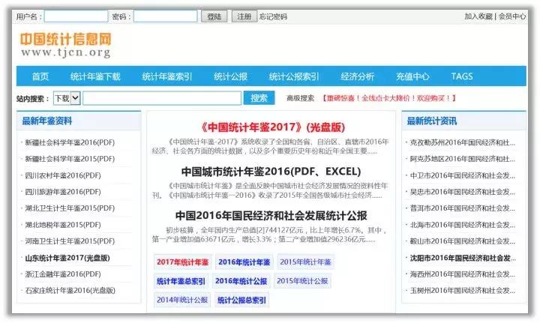Image resolution: width=540 pixels, height=323 pixels.
Task: Expand the 下载 search type dropdown
Action: tap(67, 98)
